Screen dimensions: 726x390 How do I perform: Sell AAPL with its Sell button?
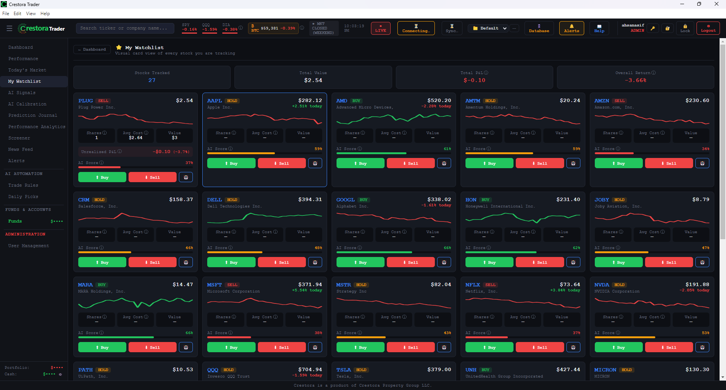pyautogui.click(x=282, y=163)
